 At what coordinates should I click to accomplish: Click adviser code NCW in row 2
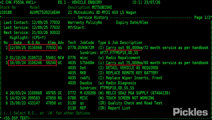(61, 58)
